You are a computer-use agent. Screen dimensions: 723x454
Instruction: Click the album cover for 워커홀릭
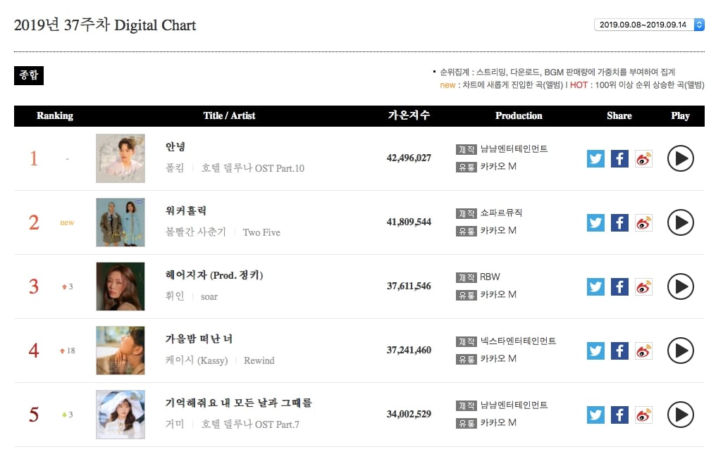point(121,222)
